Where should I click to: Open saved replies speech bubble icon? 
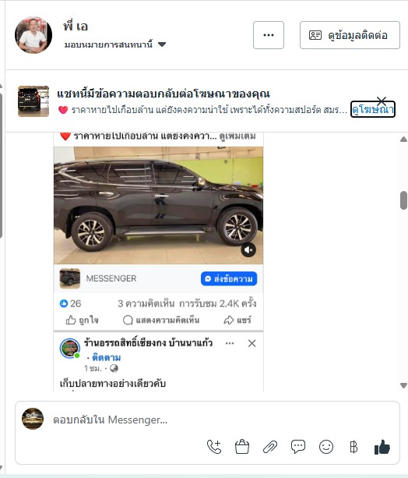click(298, 447)
